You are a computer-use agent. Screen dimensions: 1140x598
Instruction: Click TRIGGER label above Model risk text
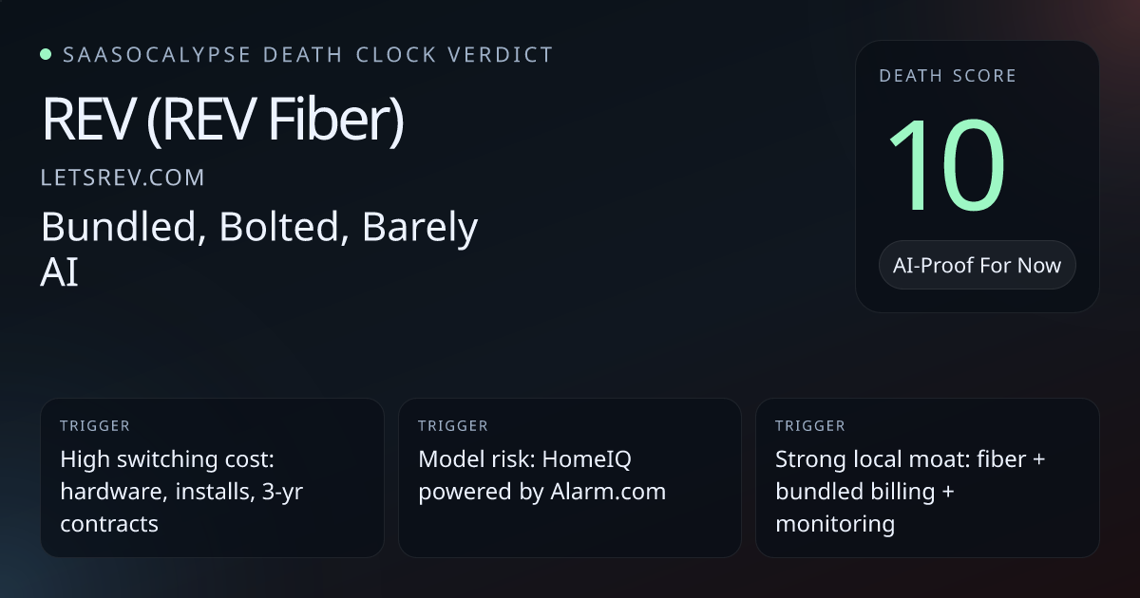(x=453, y=426)
